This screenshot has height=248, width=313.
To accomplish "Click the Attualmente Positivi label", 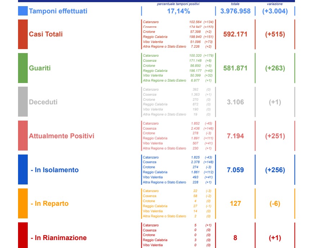I will coord(61,136).
